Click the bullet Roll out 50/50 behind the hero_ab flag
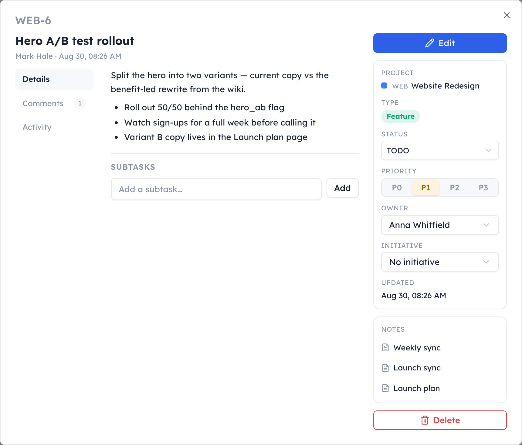The width and height of the screenshot is (522, 445). (x=204, y=107)
